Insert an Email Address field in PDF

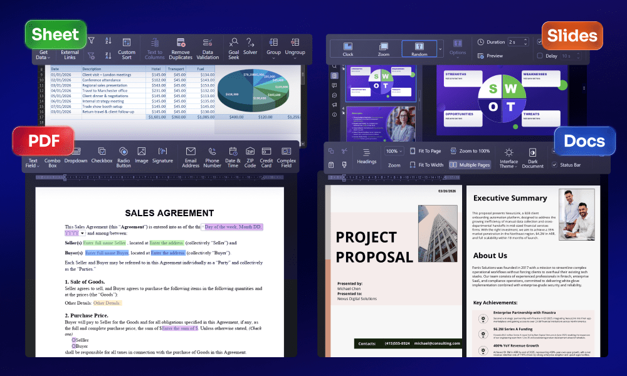click(x=191, y=157)
